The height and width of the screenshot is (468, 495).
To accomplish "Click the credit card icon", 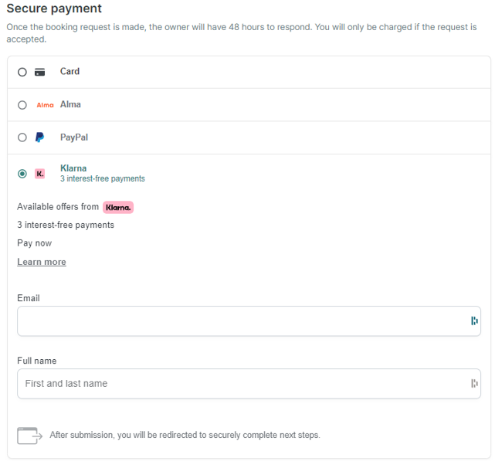I will click(x=40, y=72).
